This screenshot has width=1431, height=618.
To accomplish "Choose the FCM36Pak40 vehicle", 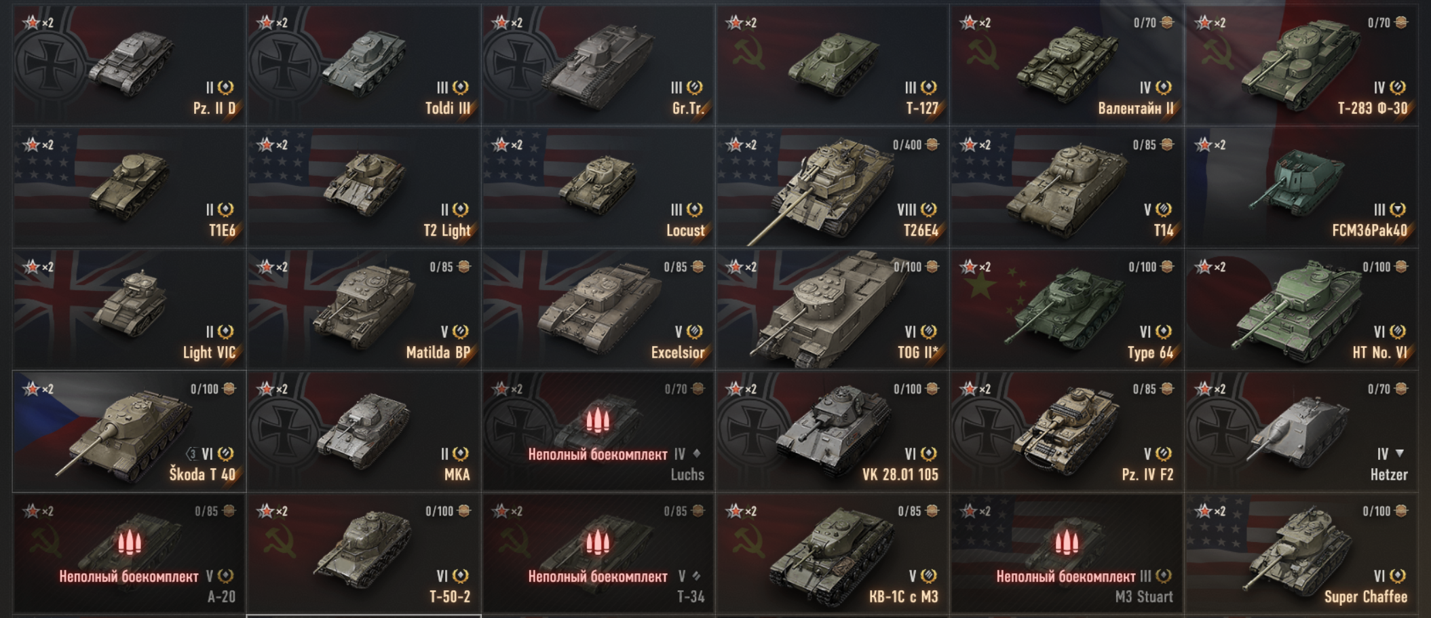I will [x=1301, y=187].
